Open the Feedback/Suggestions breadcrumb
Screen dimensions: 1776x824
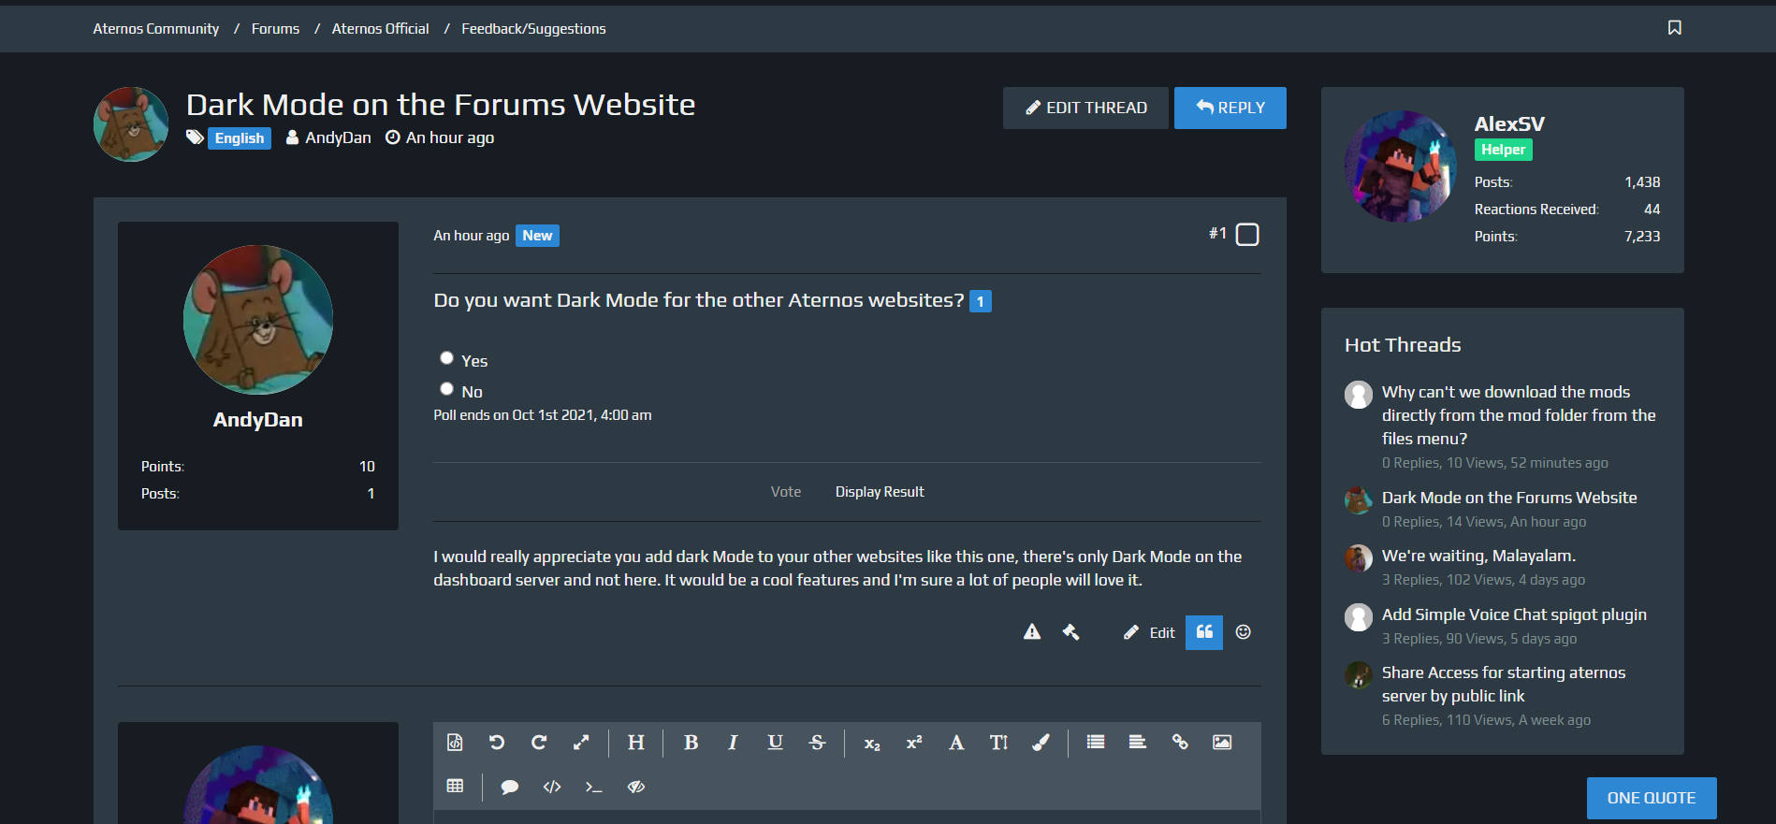533,29
